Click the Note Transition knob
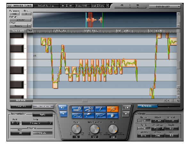The width and height of the screenshot is (192, 144). pyautogui.click(x=94, y=129)
